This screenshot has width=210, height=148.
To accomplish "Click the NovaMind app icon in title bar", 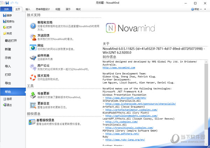I will point(2,3).
